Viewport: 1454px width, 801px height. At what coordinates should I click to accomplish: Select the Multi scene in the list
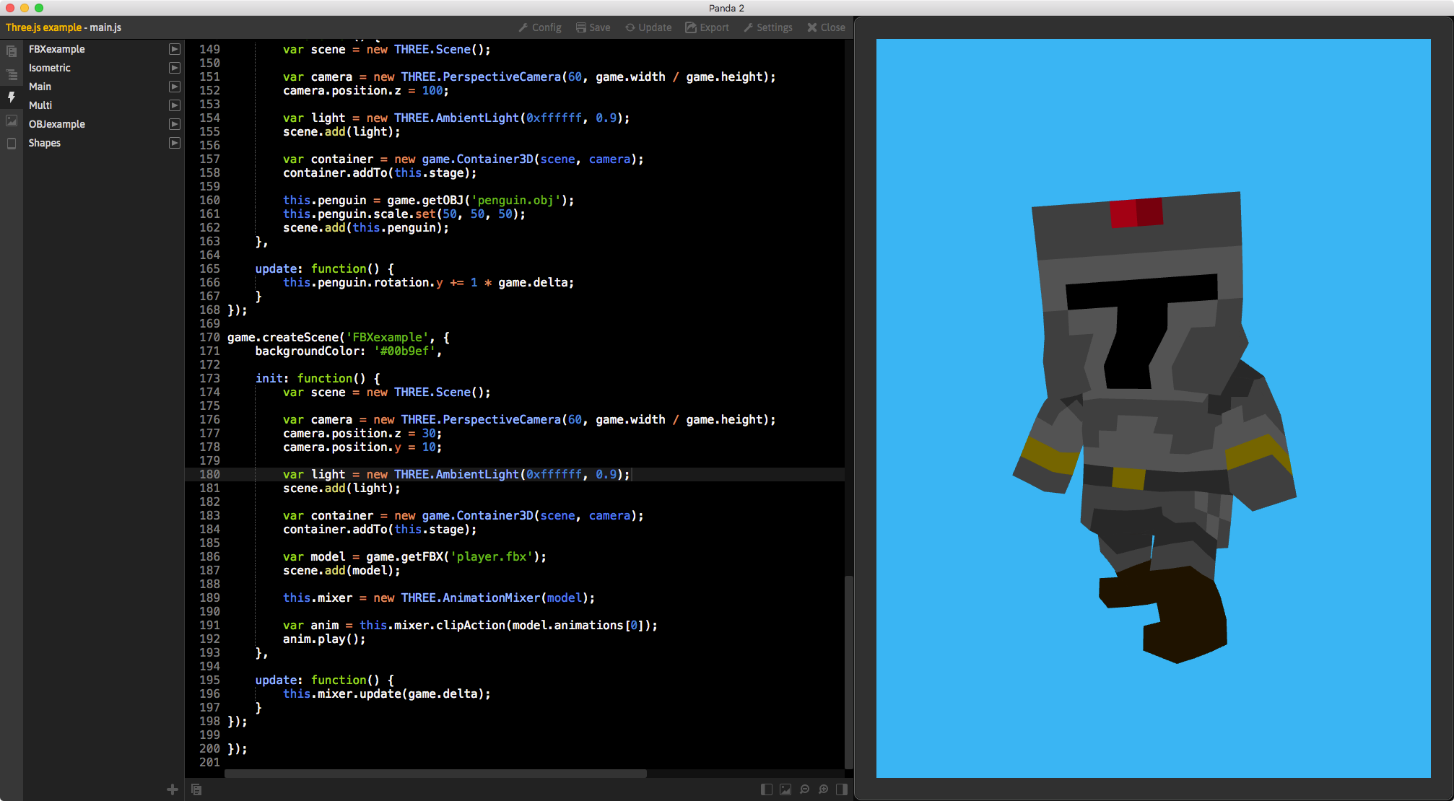click(x=40, y=105)
